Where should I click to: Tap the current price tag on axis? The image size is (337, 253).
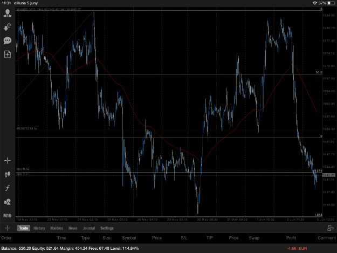coord(328,175)
